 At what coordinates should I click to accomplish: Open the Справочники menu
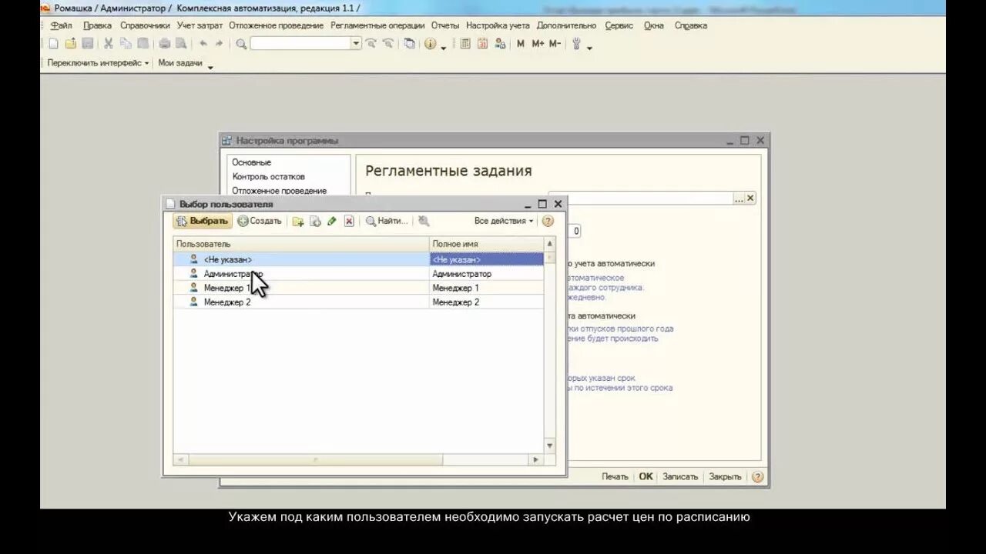tap(145, 25)
